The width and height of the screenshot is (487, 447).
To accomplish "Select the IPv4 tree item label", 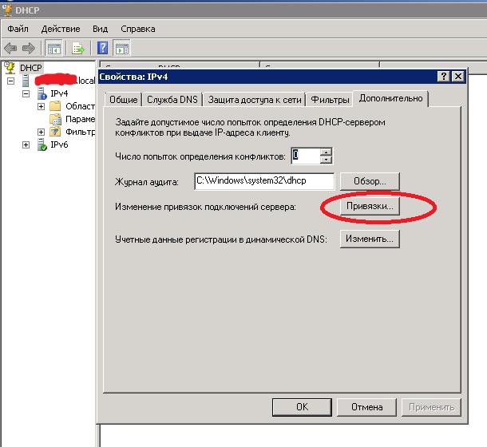I will [59, 93].
